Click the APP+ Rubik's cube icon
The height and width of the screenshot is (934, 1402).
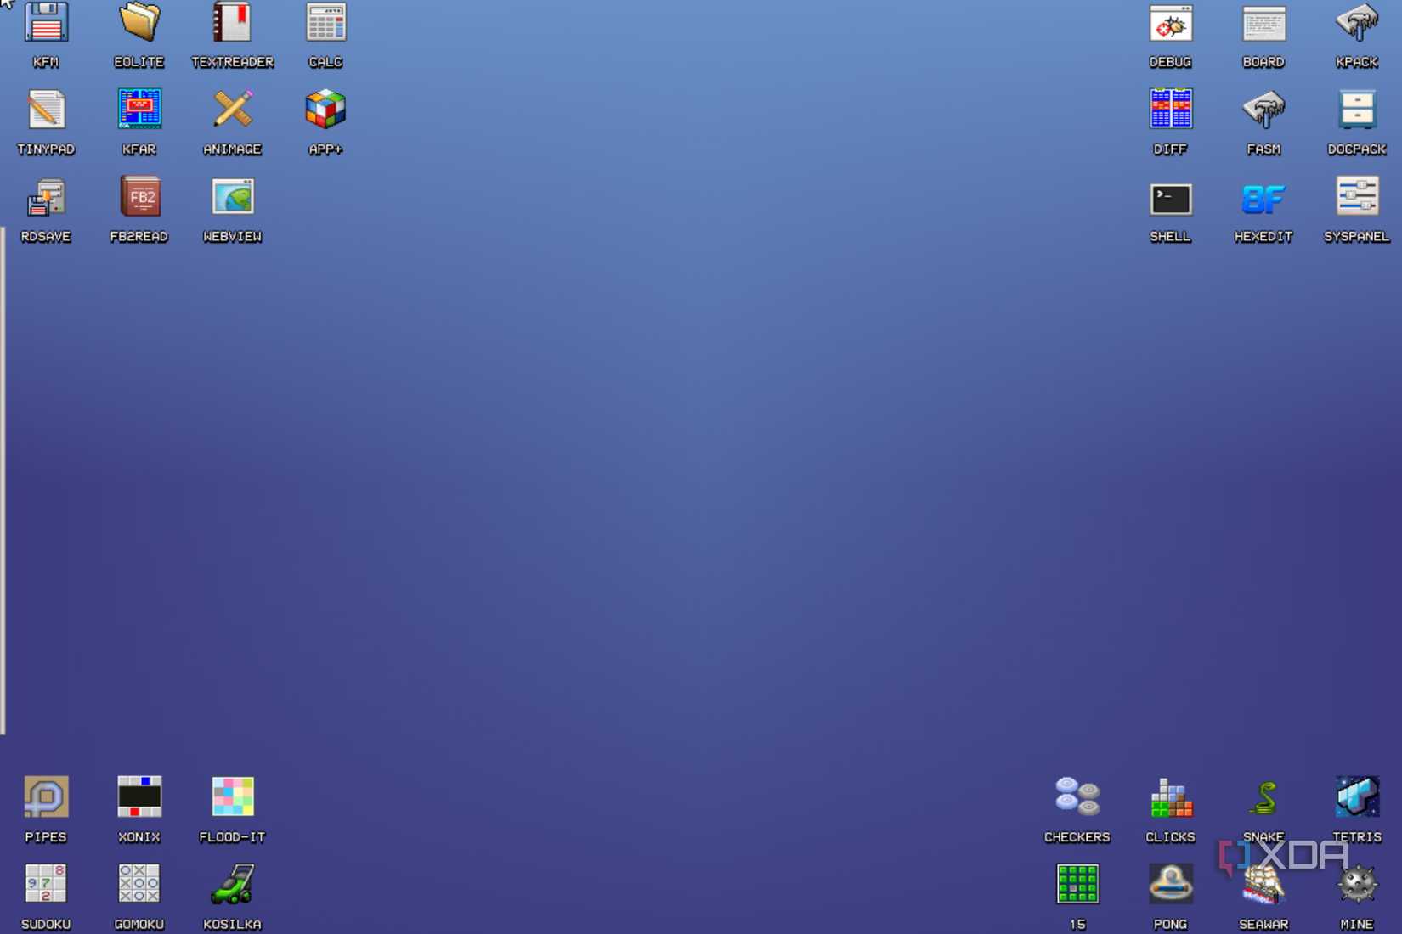click(325, 110)
